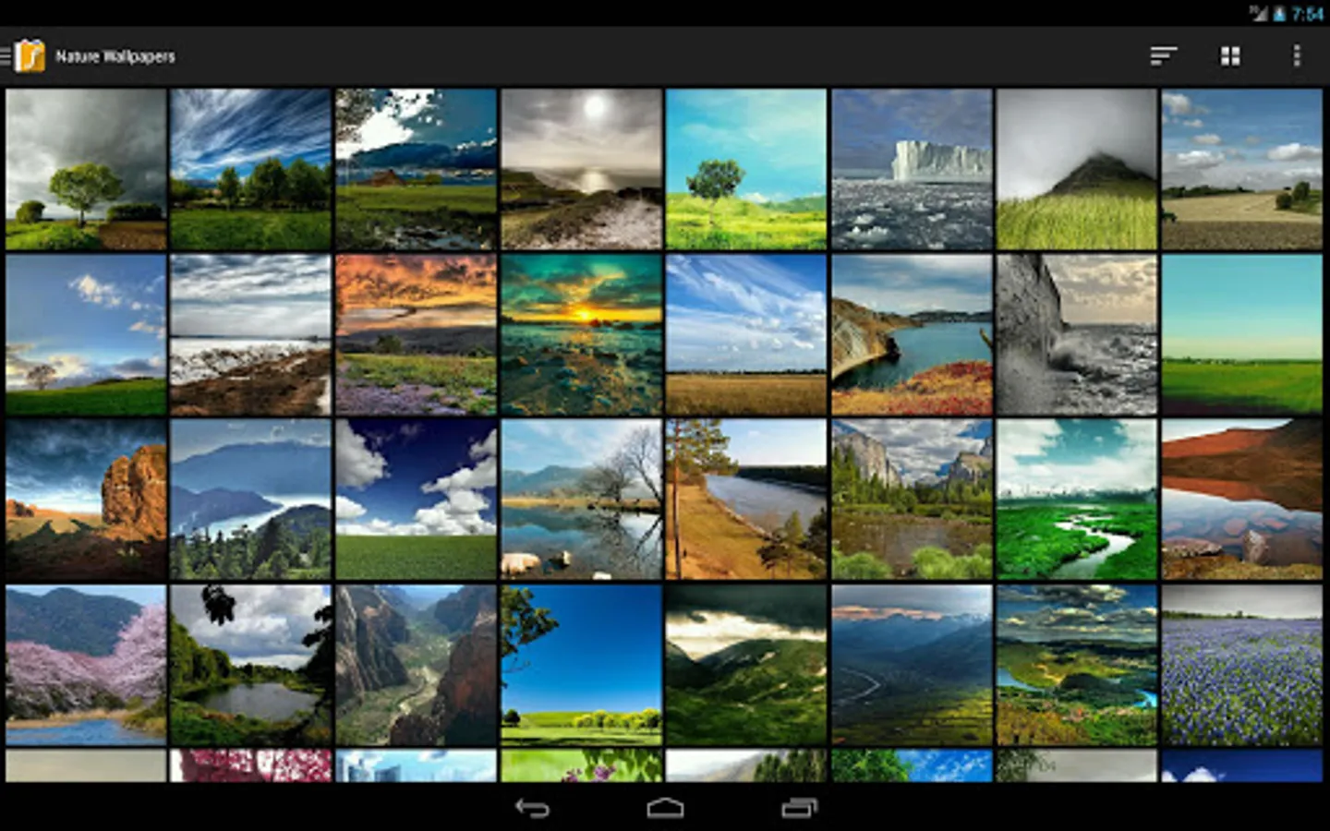Open the sort options icon
Image resolution: width=1330 pixels, height=831 pixels.
pyautogui.click(x=1164, y=56)
